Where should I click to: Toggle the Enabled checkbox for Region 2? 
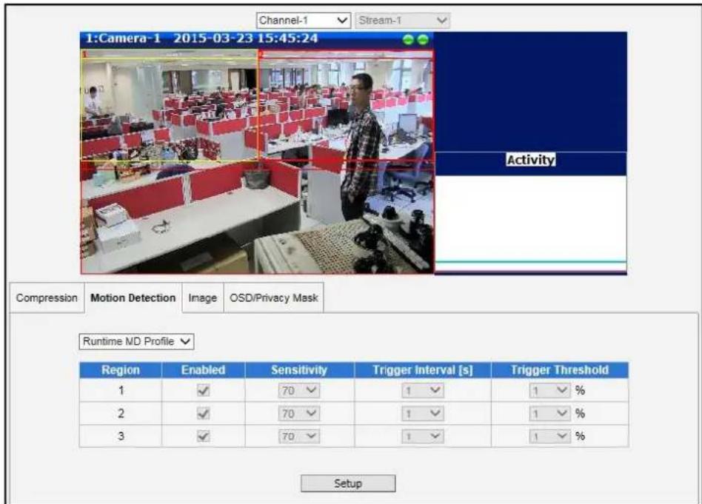pyautogui.click(x=203, y=414)
